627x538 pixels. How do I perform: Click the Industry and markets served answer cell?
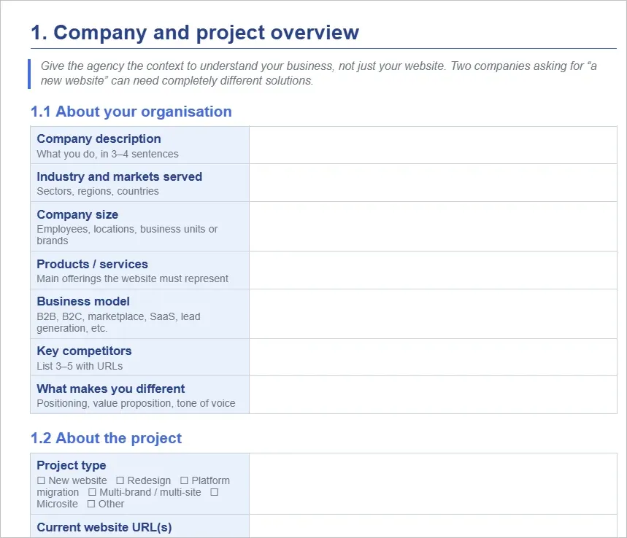point(433,183)
